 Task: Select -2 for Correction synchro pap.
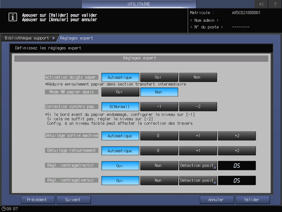pos(198,107)
